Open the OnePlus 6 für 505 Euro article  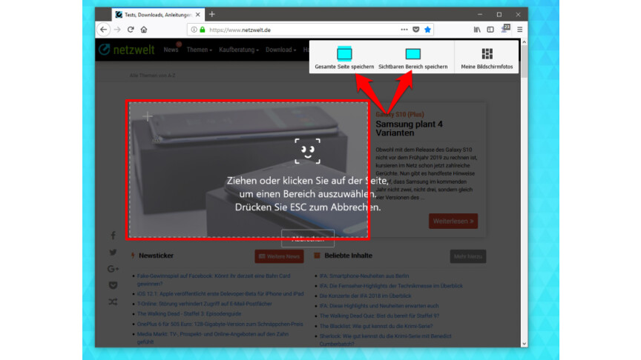tap(220, 324)
